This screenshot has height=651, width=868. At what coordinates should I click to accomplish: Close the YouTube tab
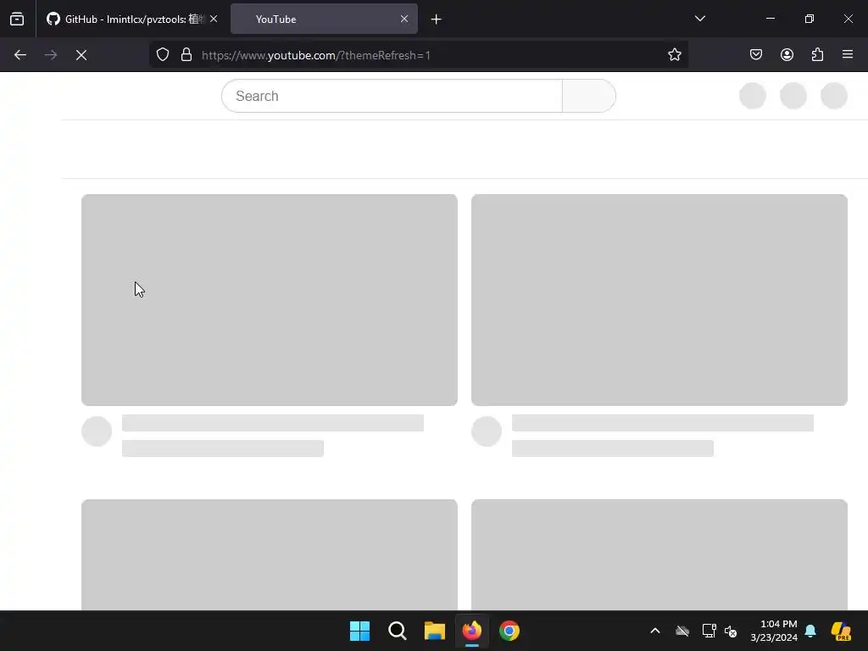[x=404, y=19]
